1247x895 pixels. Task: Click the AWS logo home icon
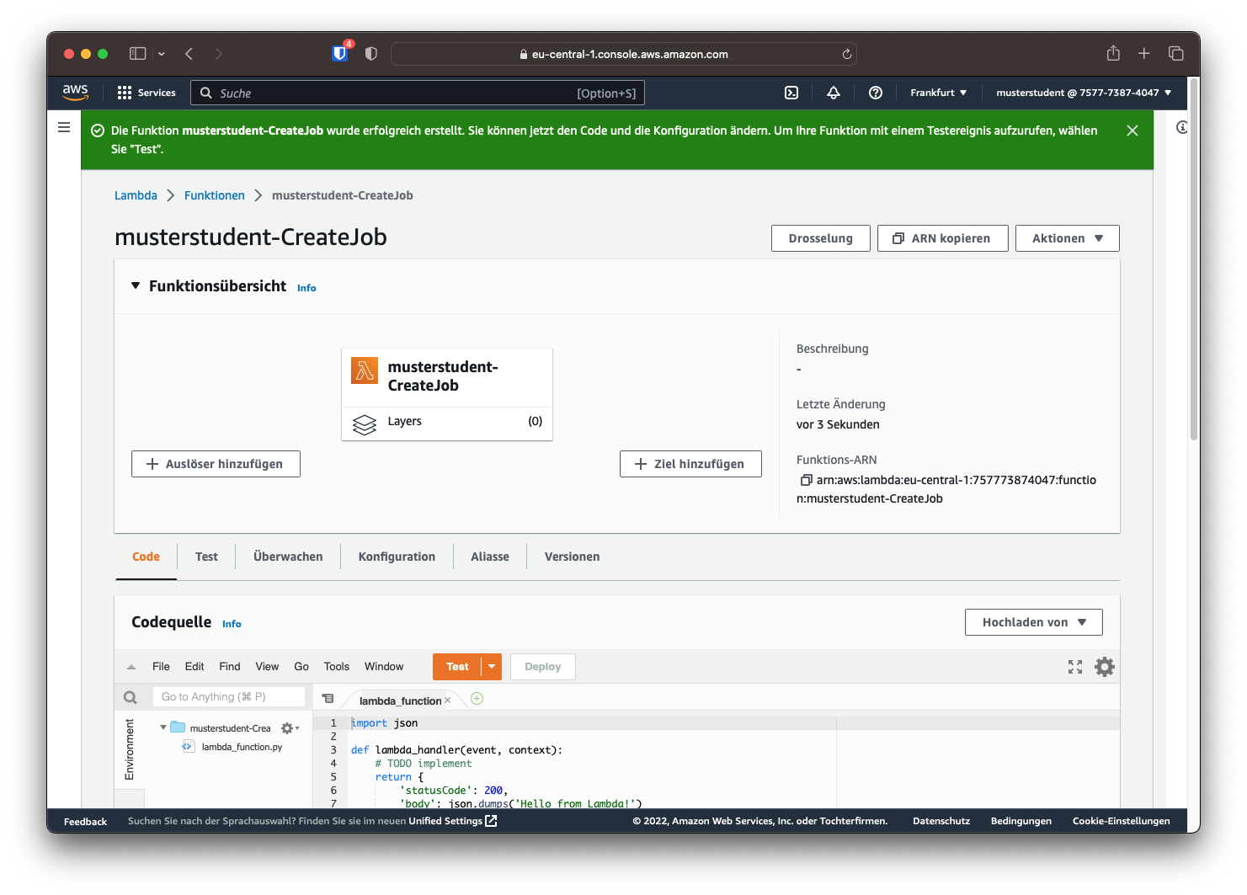tap(75, 93)
